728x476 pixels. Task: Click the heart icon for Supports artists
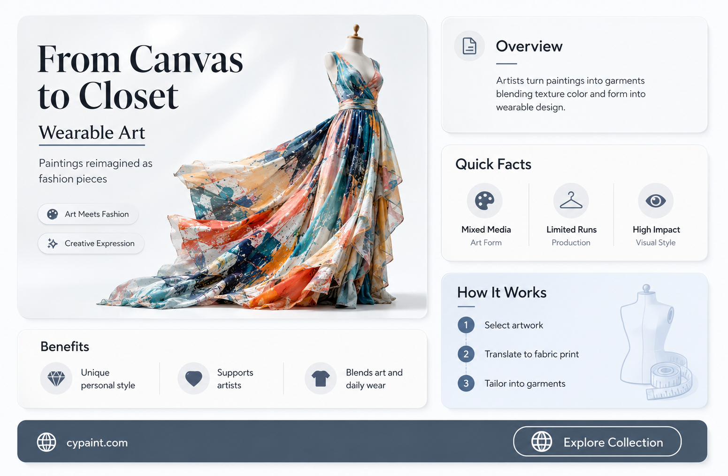193,378
